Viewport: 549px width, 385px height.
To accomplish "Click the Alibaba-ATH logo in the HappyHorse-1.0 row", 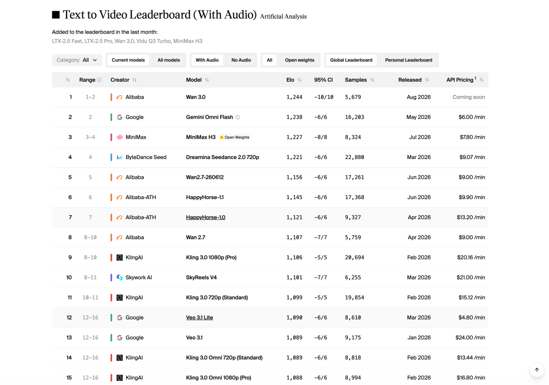I will (x=119, y=217).
